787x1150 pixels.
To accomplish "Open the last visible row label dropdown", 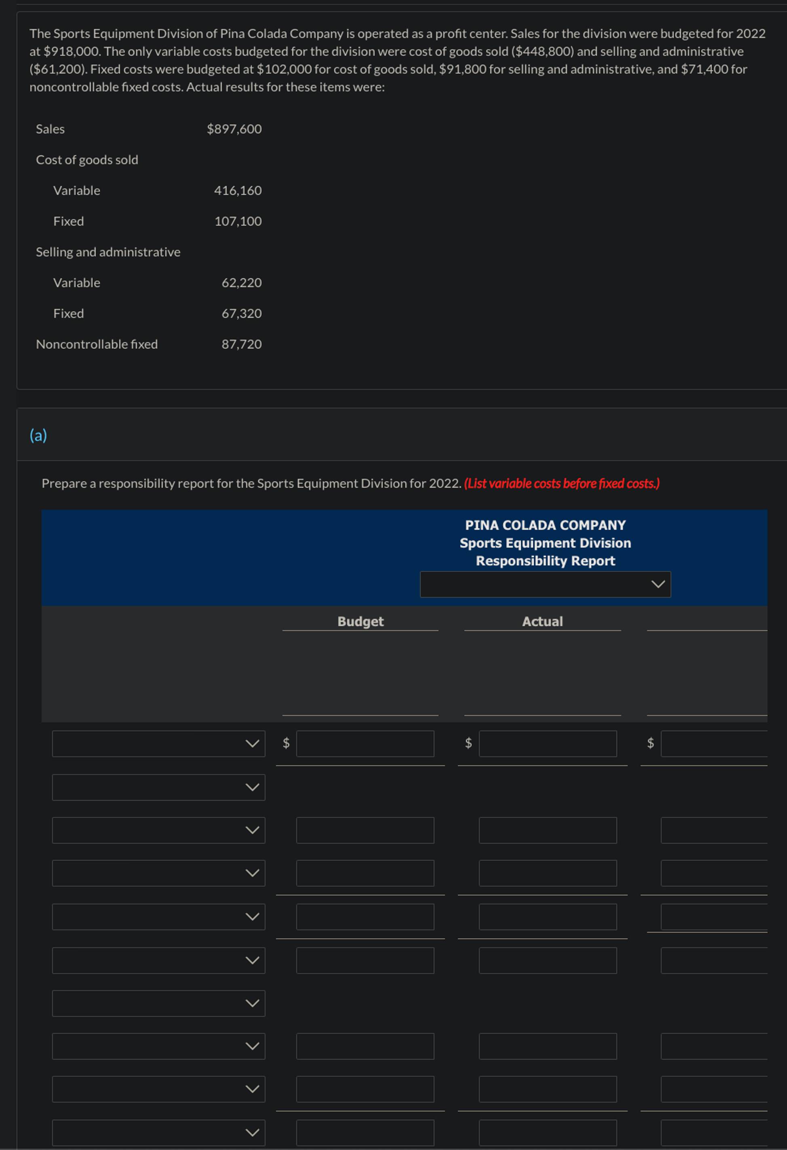I will 158,1132.
